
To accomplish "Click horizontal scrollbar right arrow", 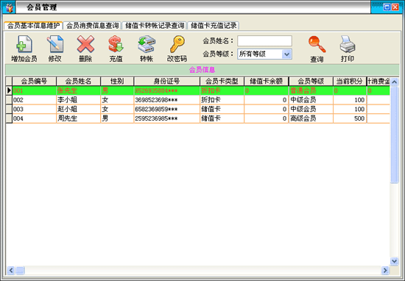I will pyautogui.click(x=385, y=270).
